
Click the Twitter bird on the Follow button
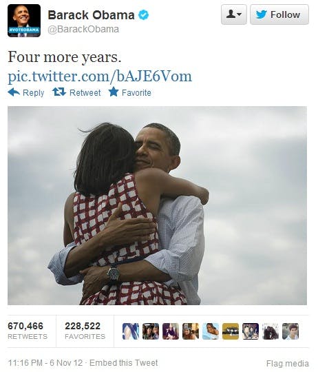[262, 14]
